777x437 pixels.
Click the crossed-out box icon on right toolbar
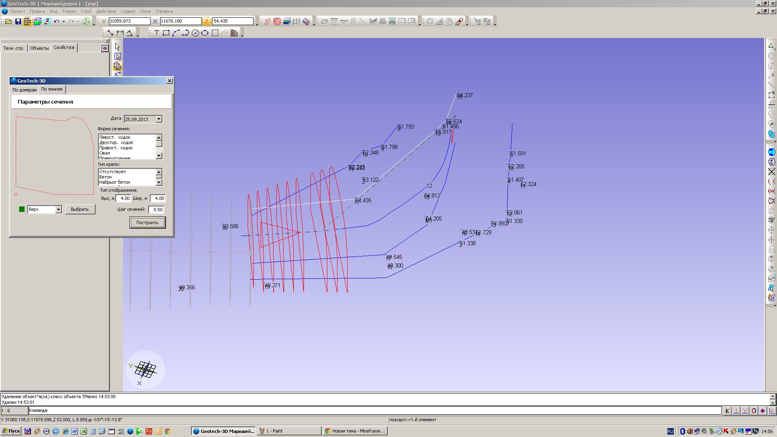point(771,172)
